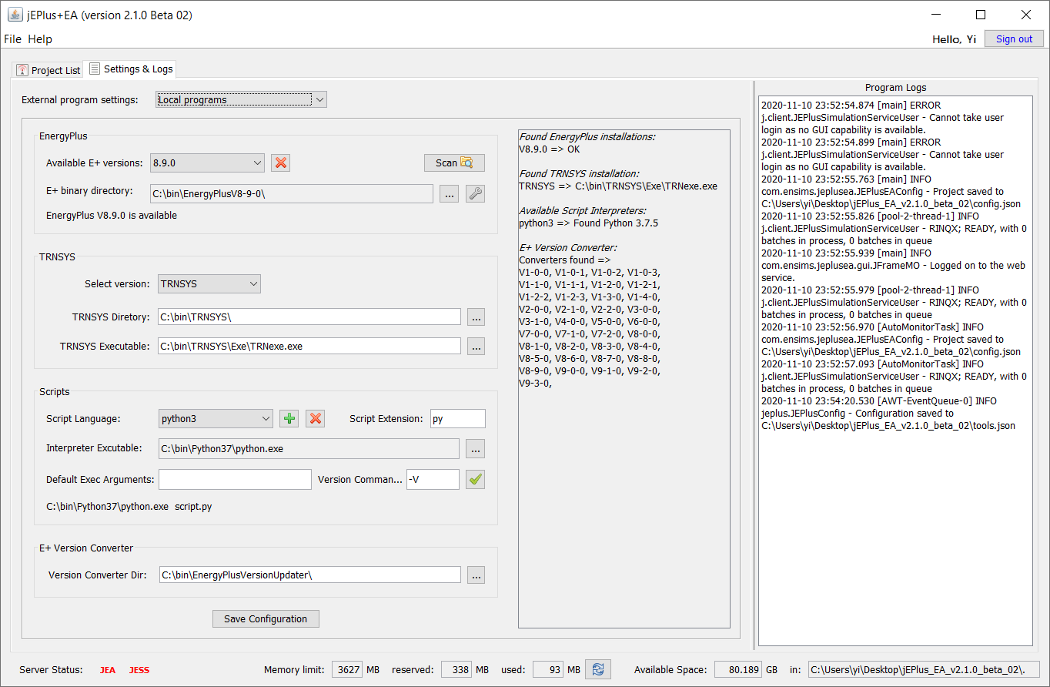1050x687 pixels.
Task: Click the working directory path field in status bar
Action: (x=924, y=669)
